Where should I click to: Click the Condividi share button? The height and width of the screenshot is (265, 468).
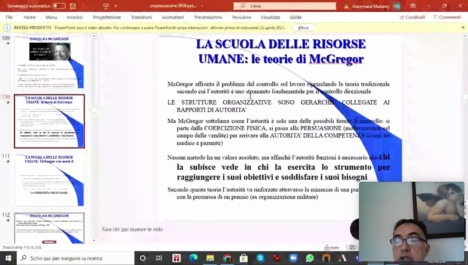[412, 17]
